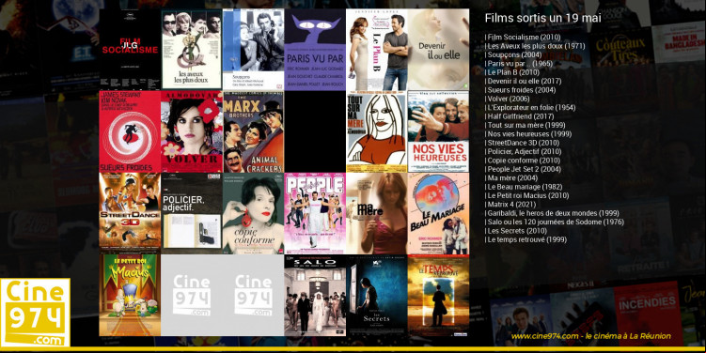706x353 pixels.
Task: Click the Le temps retrouvé poster
Action: pyautogui.click(x=439, y=296)
